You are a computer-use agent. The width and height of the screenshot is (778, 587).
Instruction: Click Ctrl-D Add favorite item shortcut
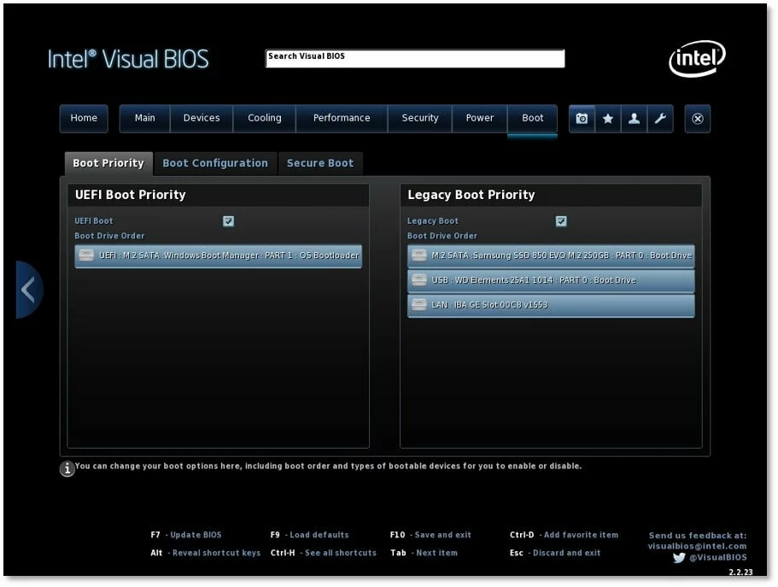[x=564, y=535]
